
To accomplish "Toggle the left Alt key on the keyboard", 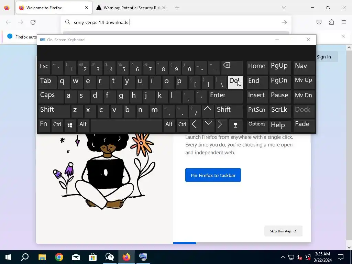I will (84, 125).
